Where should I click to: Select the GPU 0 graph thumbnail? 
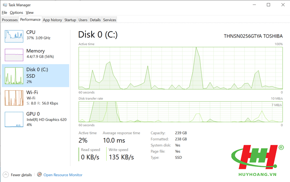tap(14, 119)
